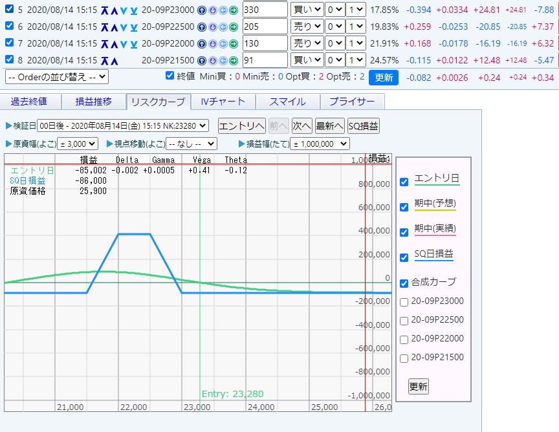Hide the エントリ日 curve
Viewport: 559px width, 432px height.
(x=404, y=182)
